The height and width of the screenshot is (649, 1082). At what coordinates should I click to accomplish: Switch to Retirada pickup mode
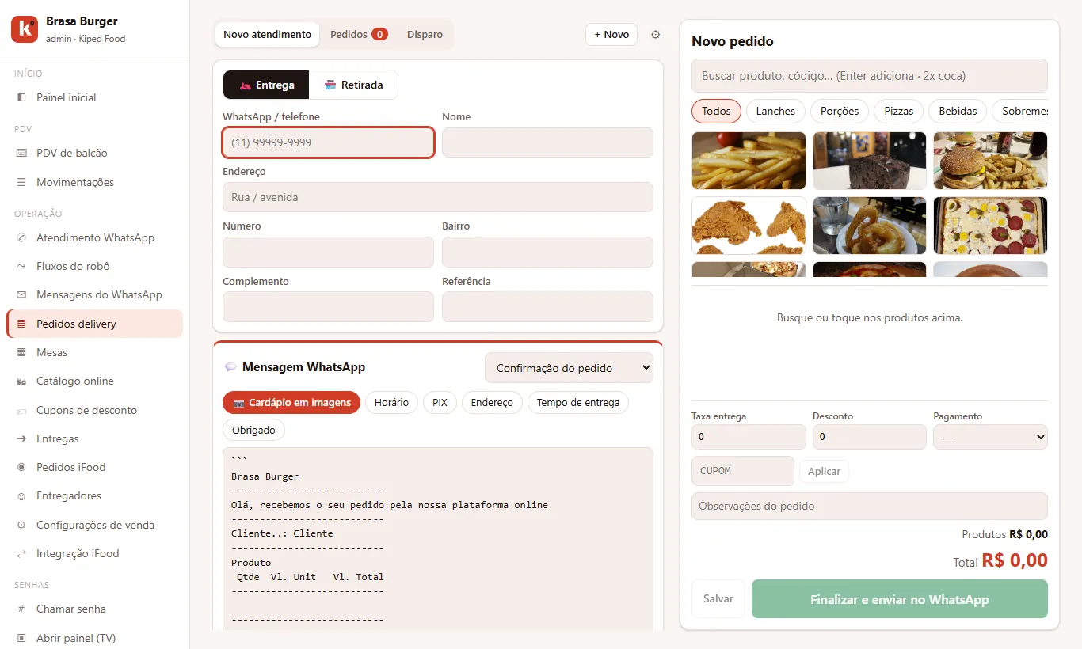coord(353,85)
